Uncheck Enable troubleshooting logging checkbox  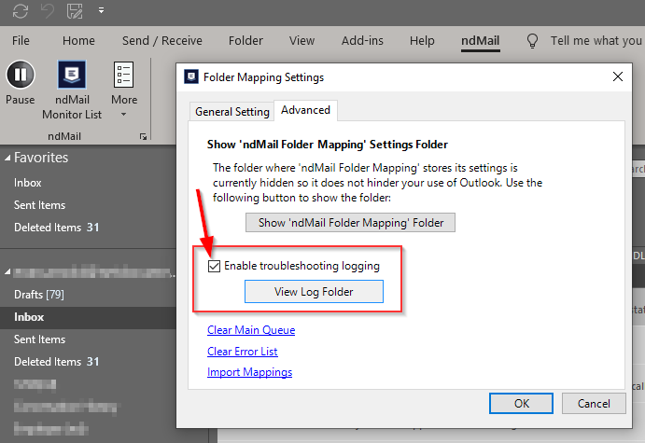pyautogui.click(x=216, y=266)
